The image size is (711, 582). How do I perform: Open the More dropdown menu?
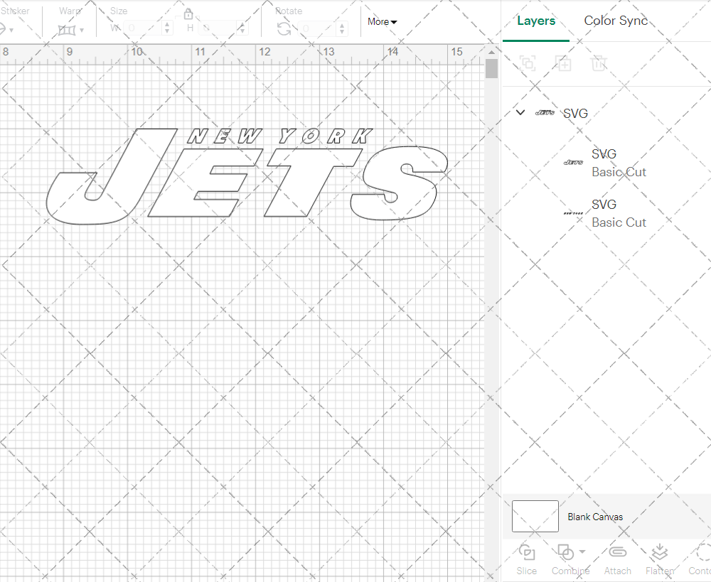pos(382,22)
